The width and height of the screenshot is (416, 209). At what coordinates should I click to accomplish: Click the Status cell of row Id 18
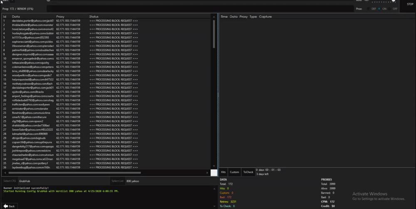114,92
